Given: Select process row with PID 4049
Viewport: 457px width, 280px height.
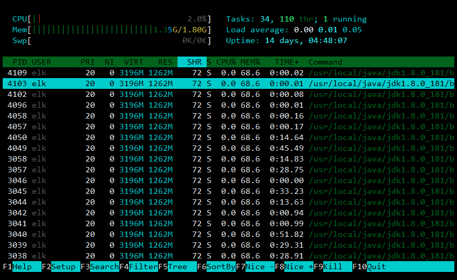Looking at the screenshot, I should pyautogui.click(x=229, y=148).
